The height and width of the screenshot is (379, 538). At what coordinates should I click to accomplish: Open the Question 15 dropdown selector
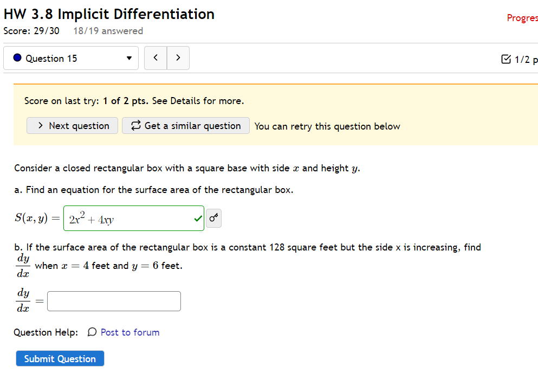pos(70,58)
